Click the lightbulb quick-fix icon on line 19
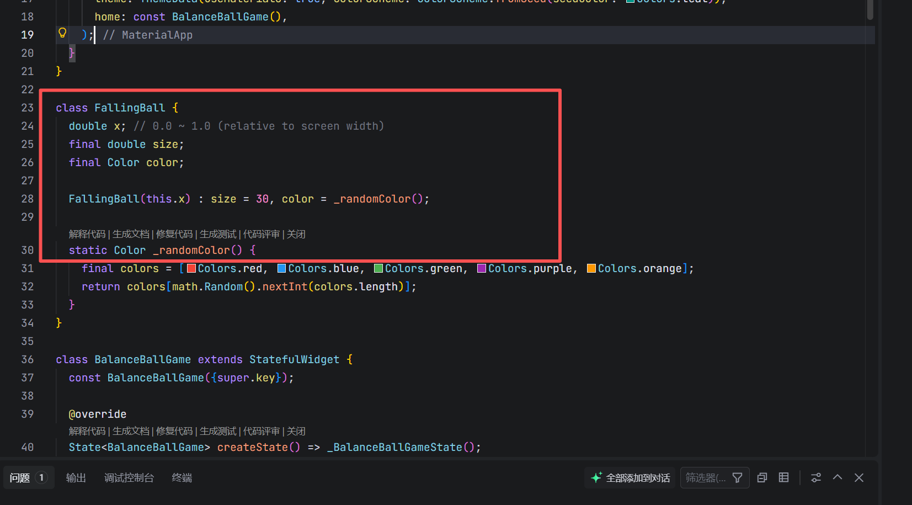Screen dimensions: 912x505 point(62,33)
